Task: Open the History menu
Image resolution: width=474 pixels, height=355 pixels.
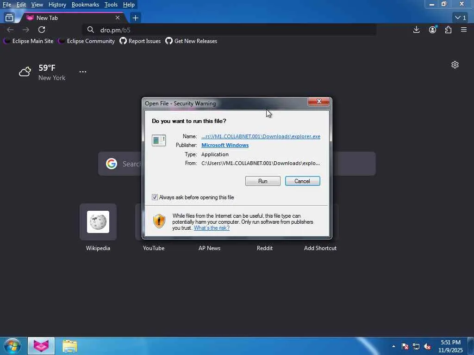Action: pyautogui.click(x=57, y=5)
